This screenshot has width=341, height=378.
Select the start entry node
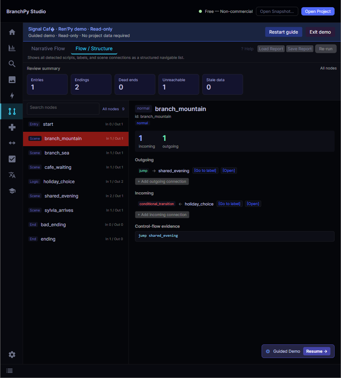(x=76, y=124)
